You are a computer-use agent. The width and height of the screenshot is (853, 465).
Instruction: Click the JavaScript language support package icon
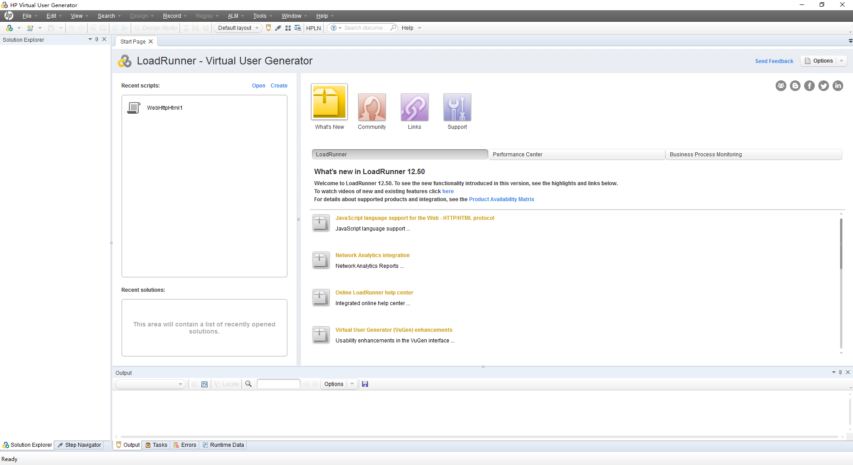321,223
